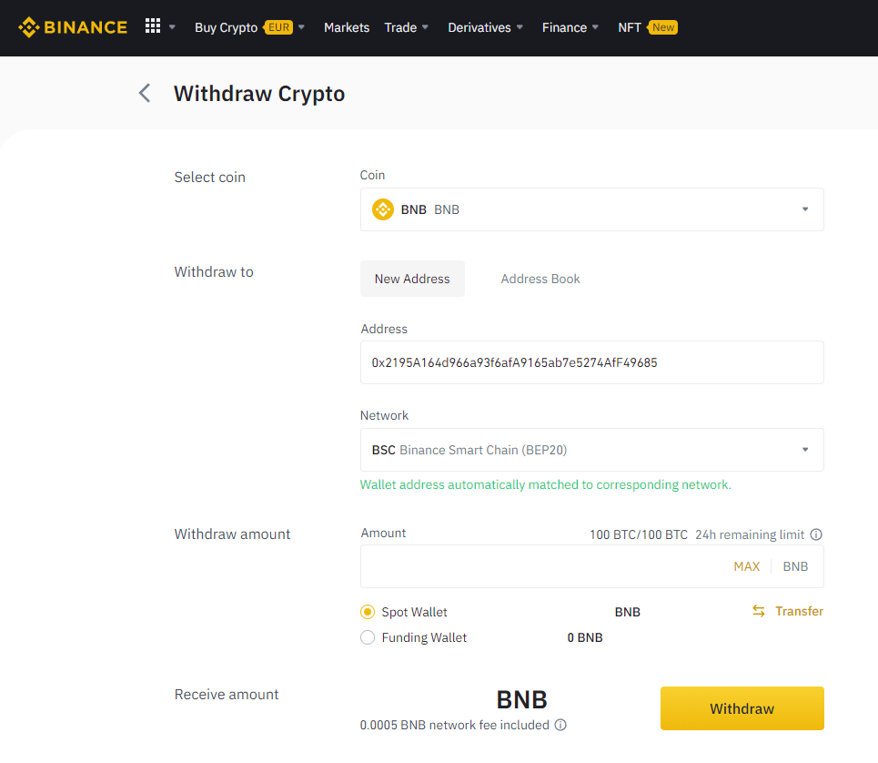Open the NFT page

(x=630, y=27)
